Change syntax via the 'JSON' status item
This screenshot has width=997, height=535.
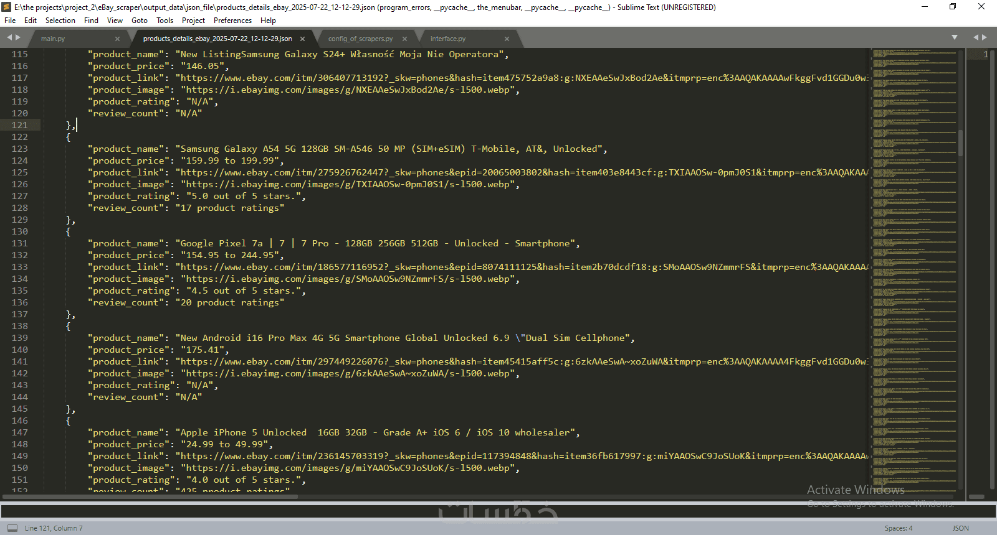[x=961, y=528]
